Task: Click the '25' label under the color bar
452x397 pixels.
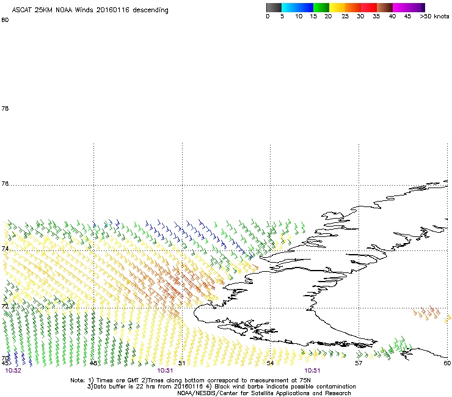Action: (x=345, y=16)
